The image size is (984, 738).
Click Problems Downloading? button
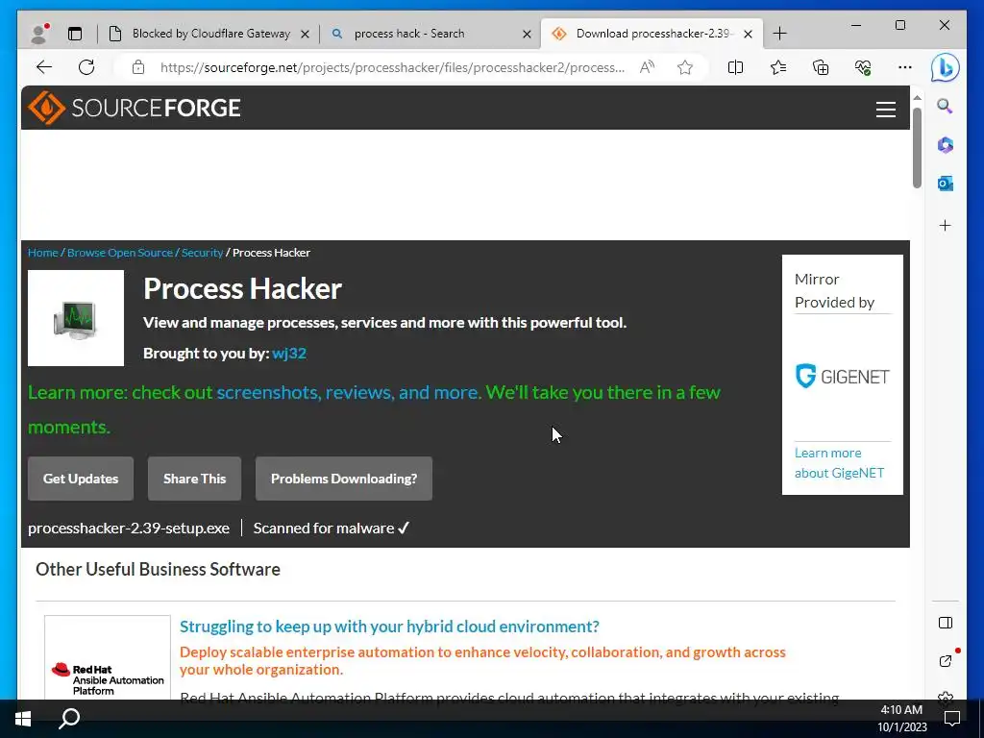point(344,479)
